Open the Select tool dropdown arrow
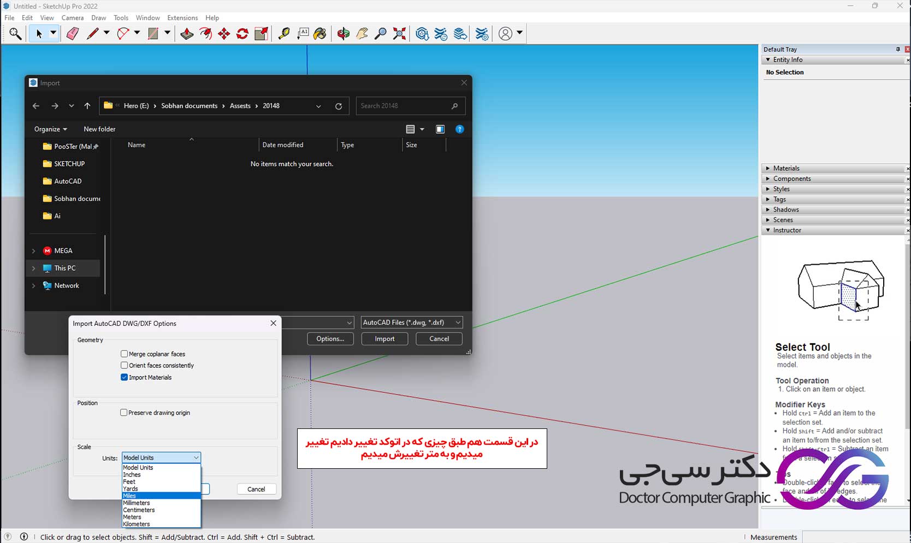Image resolution: width=911 pixels, height=543 pixels. tap(54, 33)
